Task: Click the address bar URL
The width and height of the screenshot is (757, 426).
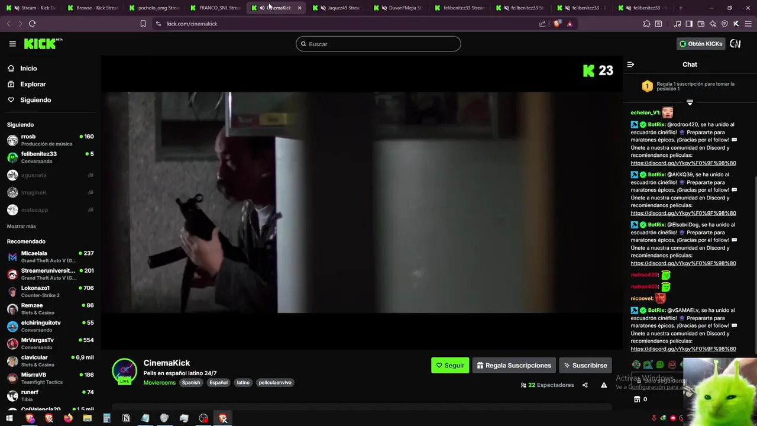Action: (x=192, y=24)
